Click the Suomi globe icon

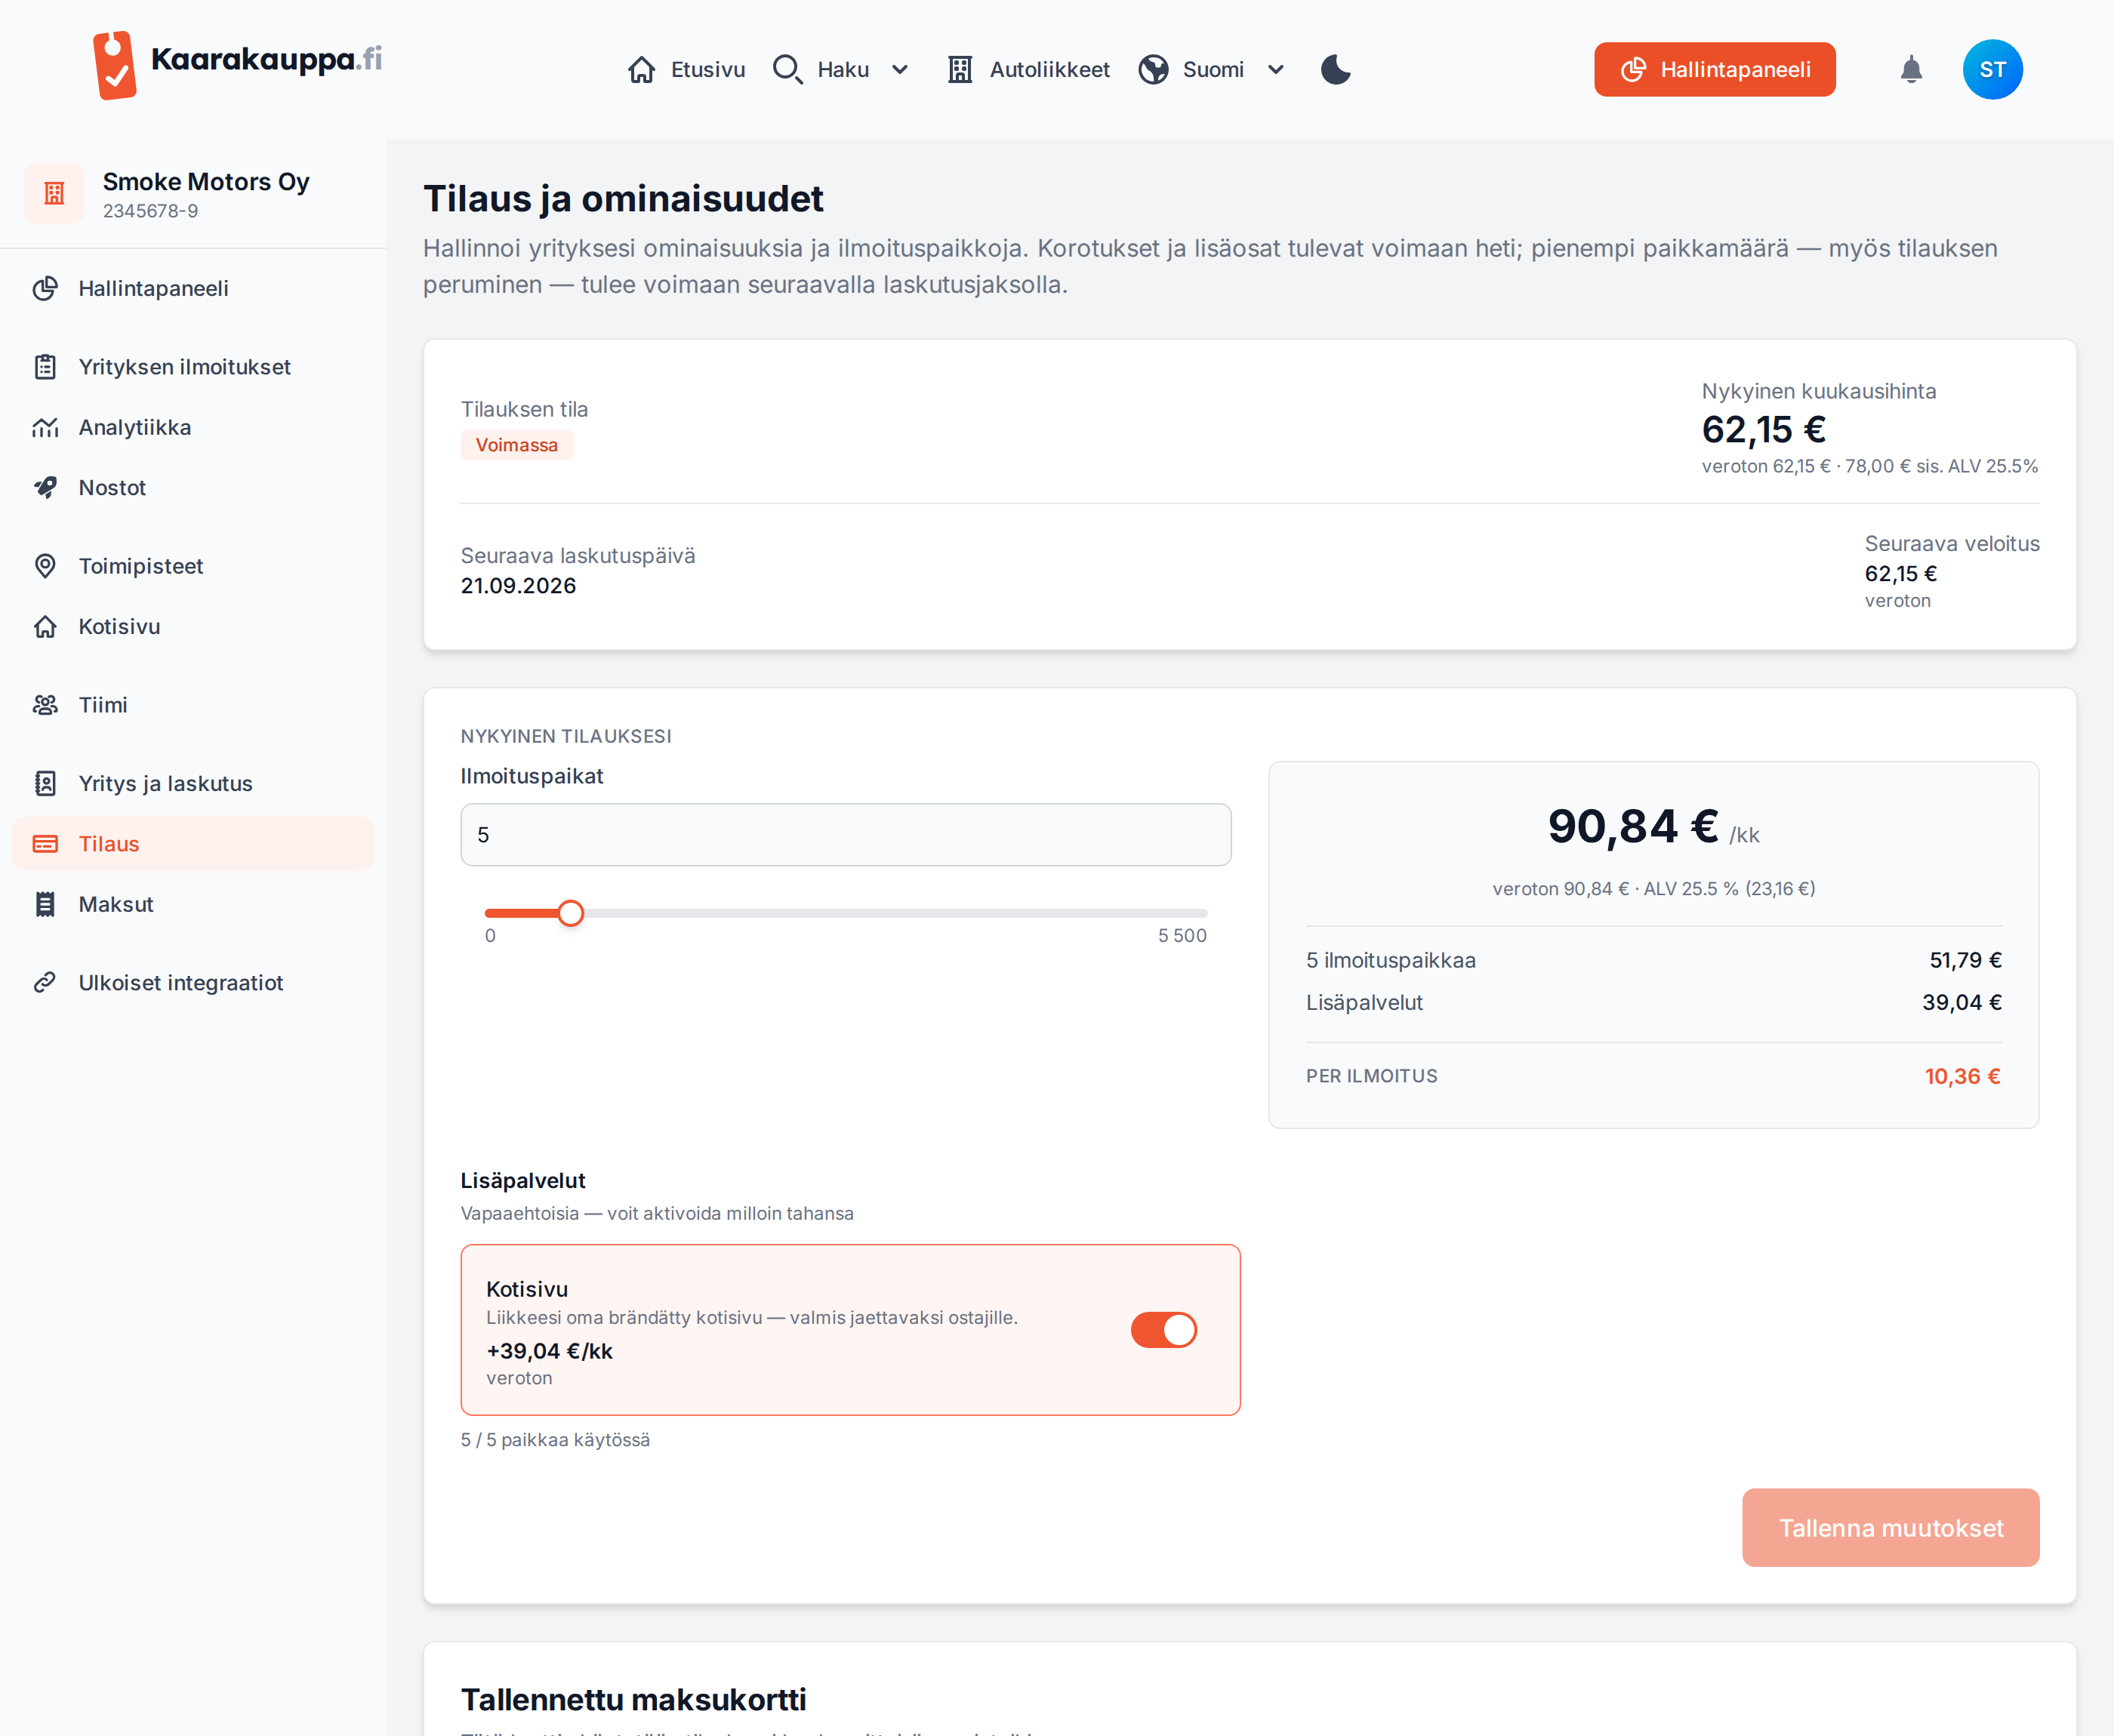point(1153,70)
